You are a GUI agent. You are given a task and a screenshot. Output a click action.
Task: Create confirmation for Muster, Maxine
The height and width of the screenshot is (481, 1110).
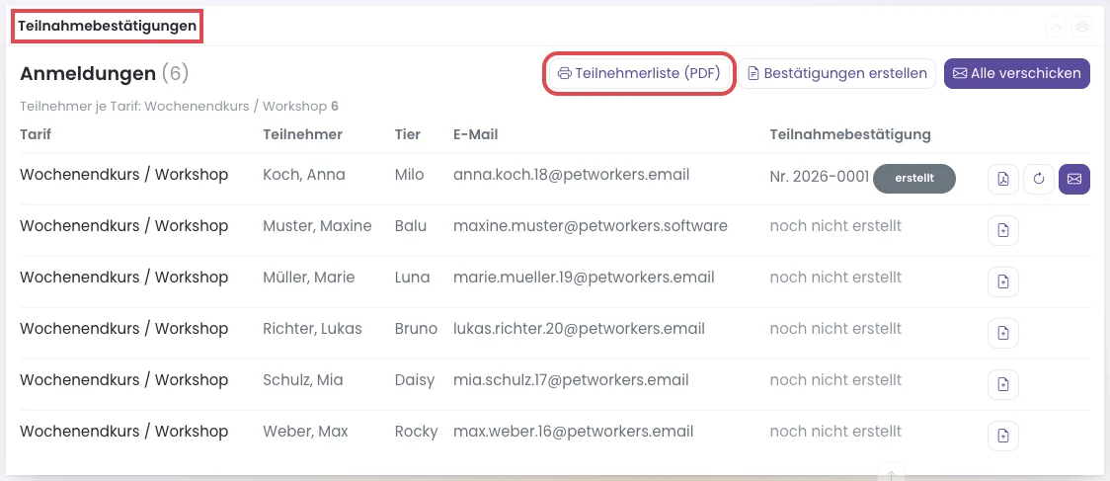pyautogui.click(x=1003, y=231)
